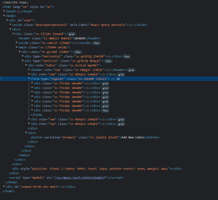Screen dimensions: 218x200
Task: Toggle the only flex badge among sc-ftLKQv divs
Action: 105,110
